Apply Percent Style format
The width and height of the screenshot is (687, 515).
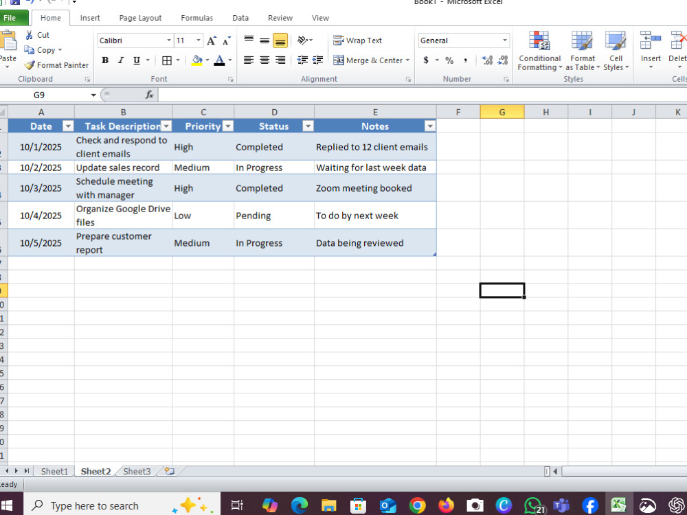[449, 60]
